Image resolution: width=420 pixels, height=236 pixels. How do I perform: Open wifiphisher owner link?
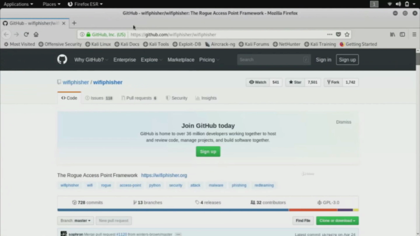[75, 82]
